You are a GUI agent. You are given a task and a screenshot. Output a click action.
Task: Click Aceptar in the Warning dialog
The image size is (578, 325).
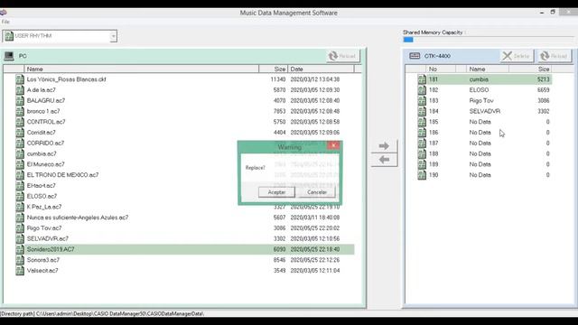pyautogui.click(x=276, y=192)
